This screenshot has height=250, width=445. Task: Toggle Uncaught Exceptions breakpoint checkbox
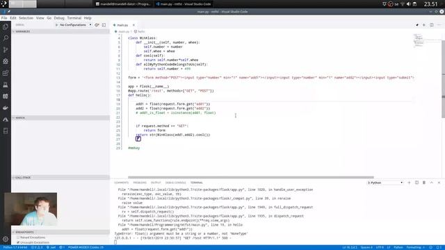tap(18, 242)
